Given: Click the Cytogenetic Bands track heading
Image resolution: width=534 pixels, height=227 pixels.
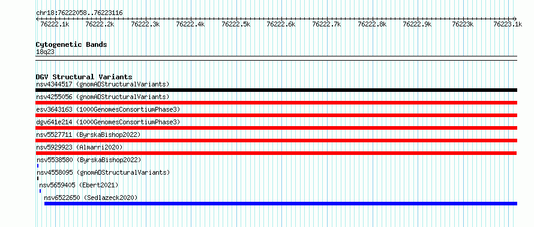Looking at the screenshot, I should [x=71, y=44].
